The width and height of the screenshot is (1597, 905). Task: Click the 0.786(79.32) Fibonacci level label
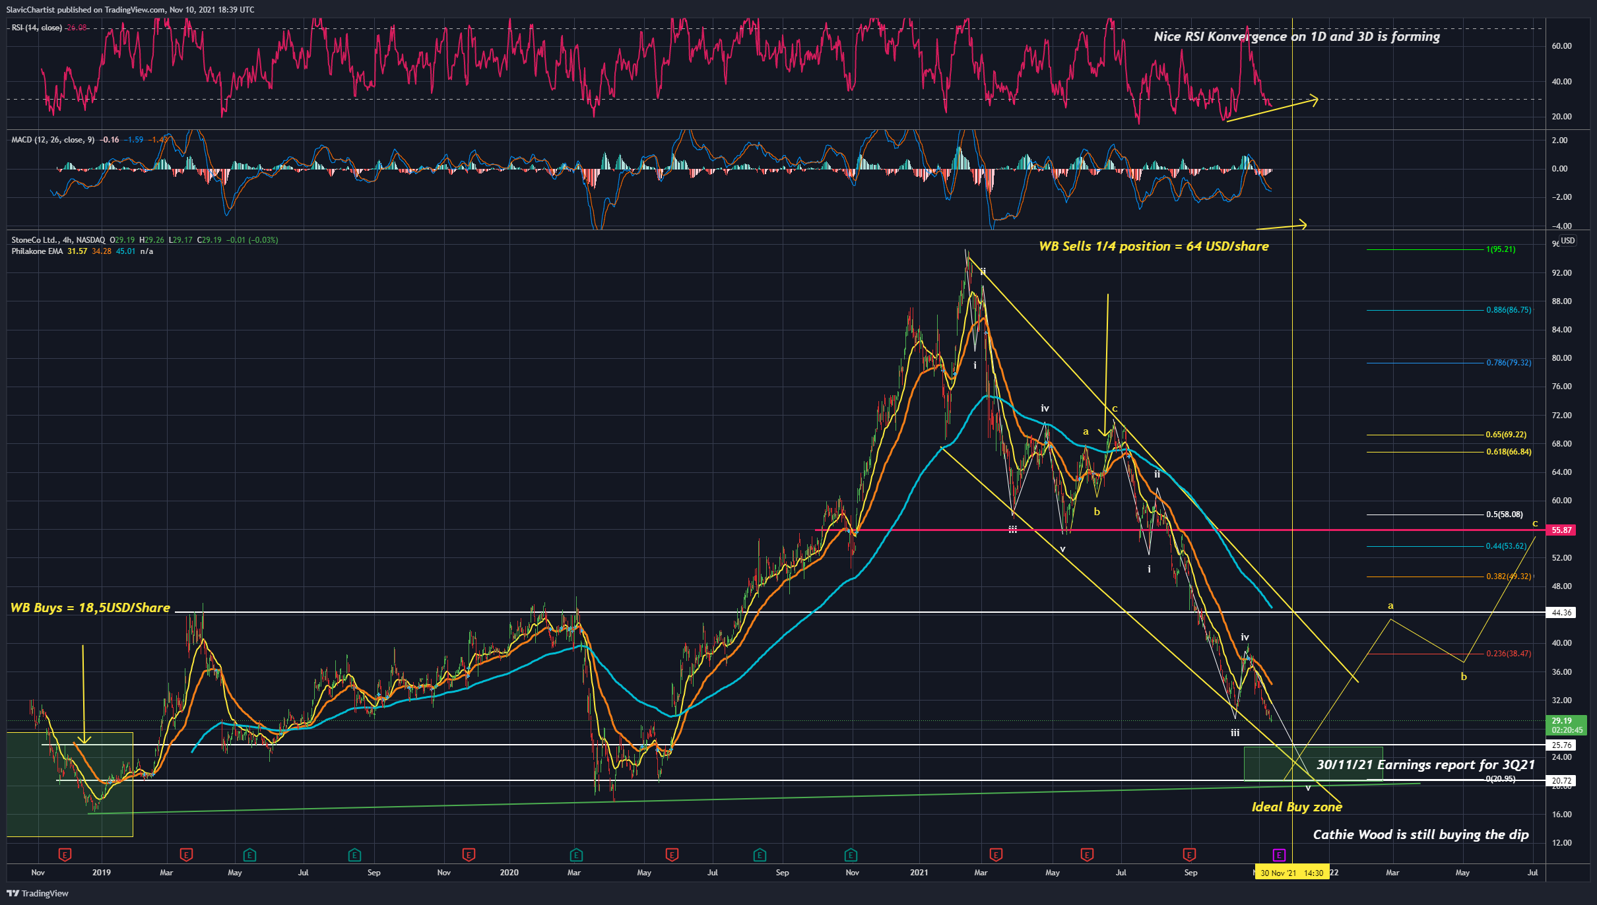click(x=1508, y=363)
